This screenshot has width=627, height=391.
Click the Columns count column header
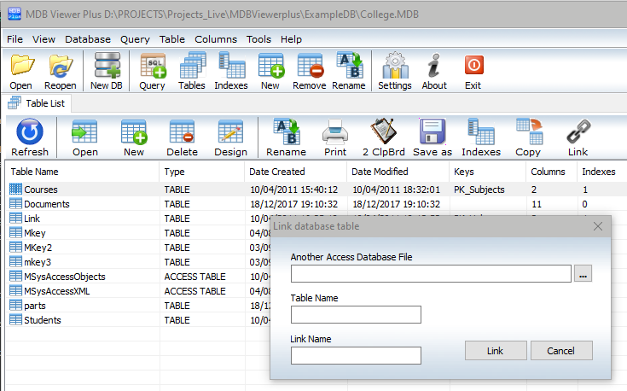point(551,172)
